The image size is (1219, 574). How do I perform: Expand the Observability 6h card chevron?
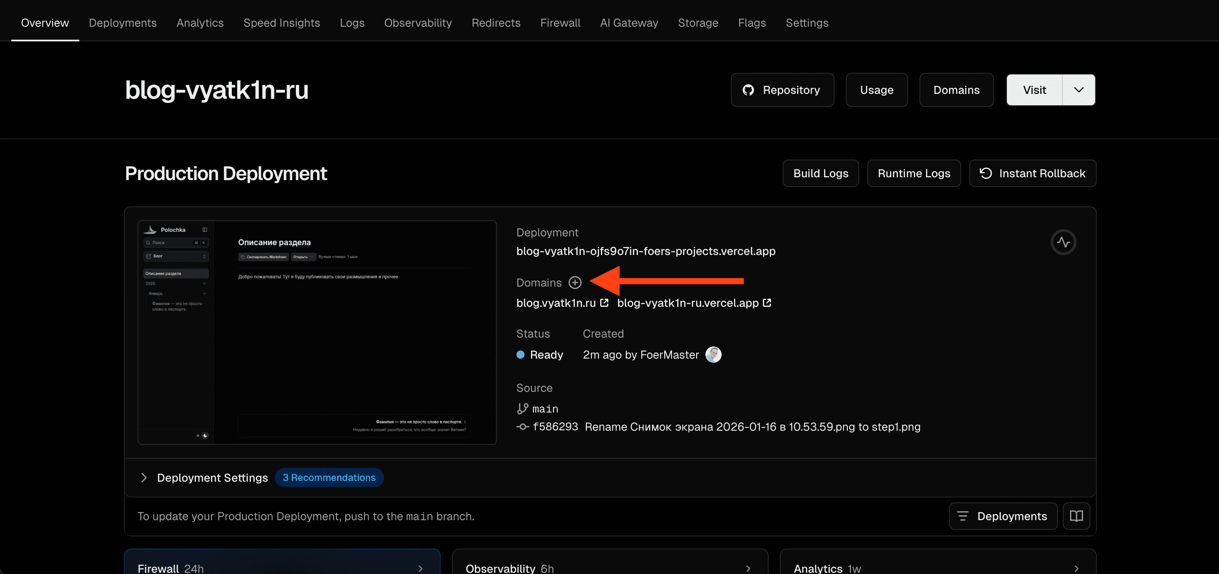point(748,568)
